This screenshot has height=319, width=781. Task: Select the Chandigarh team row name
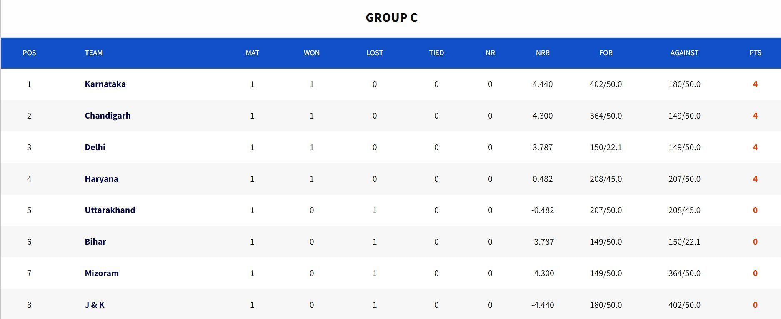[x=108, y=116]
